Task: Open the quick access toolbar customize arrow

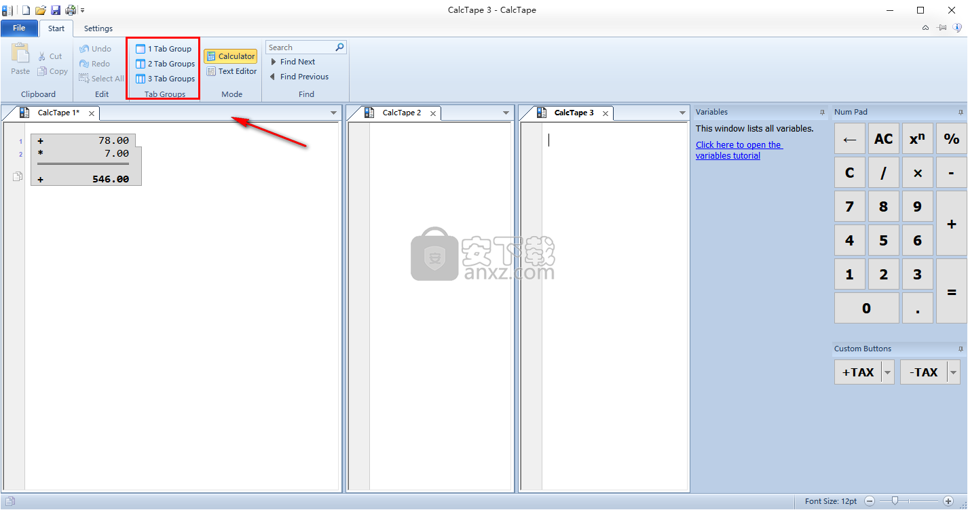Action: (83, 11)
